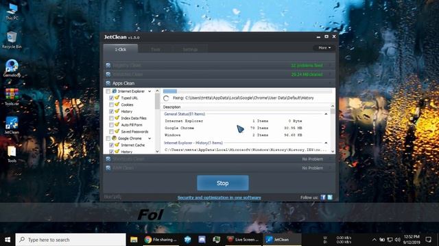
Task: Check the Internet Explorer group checkbox
Action: (x=108, y=91)
